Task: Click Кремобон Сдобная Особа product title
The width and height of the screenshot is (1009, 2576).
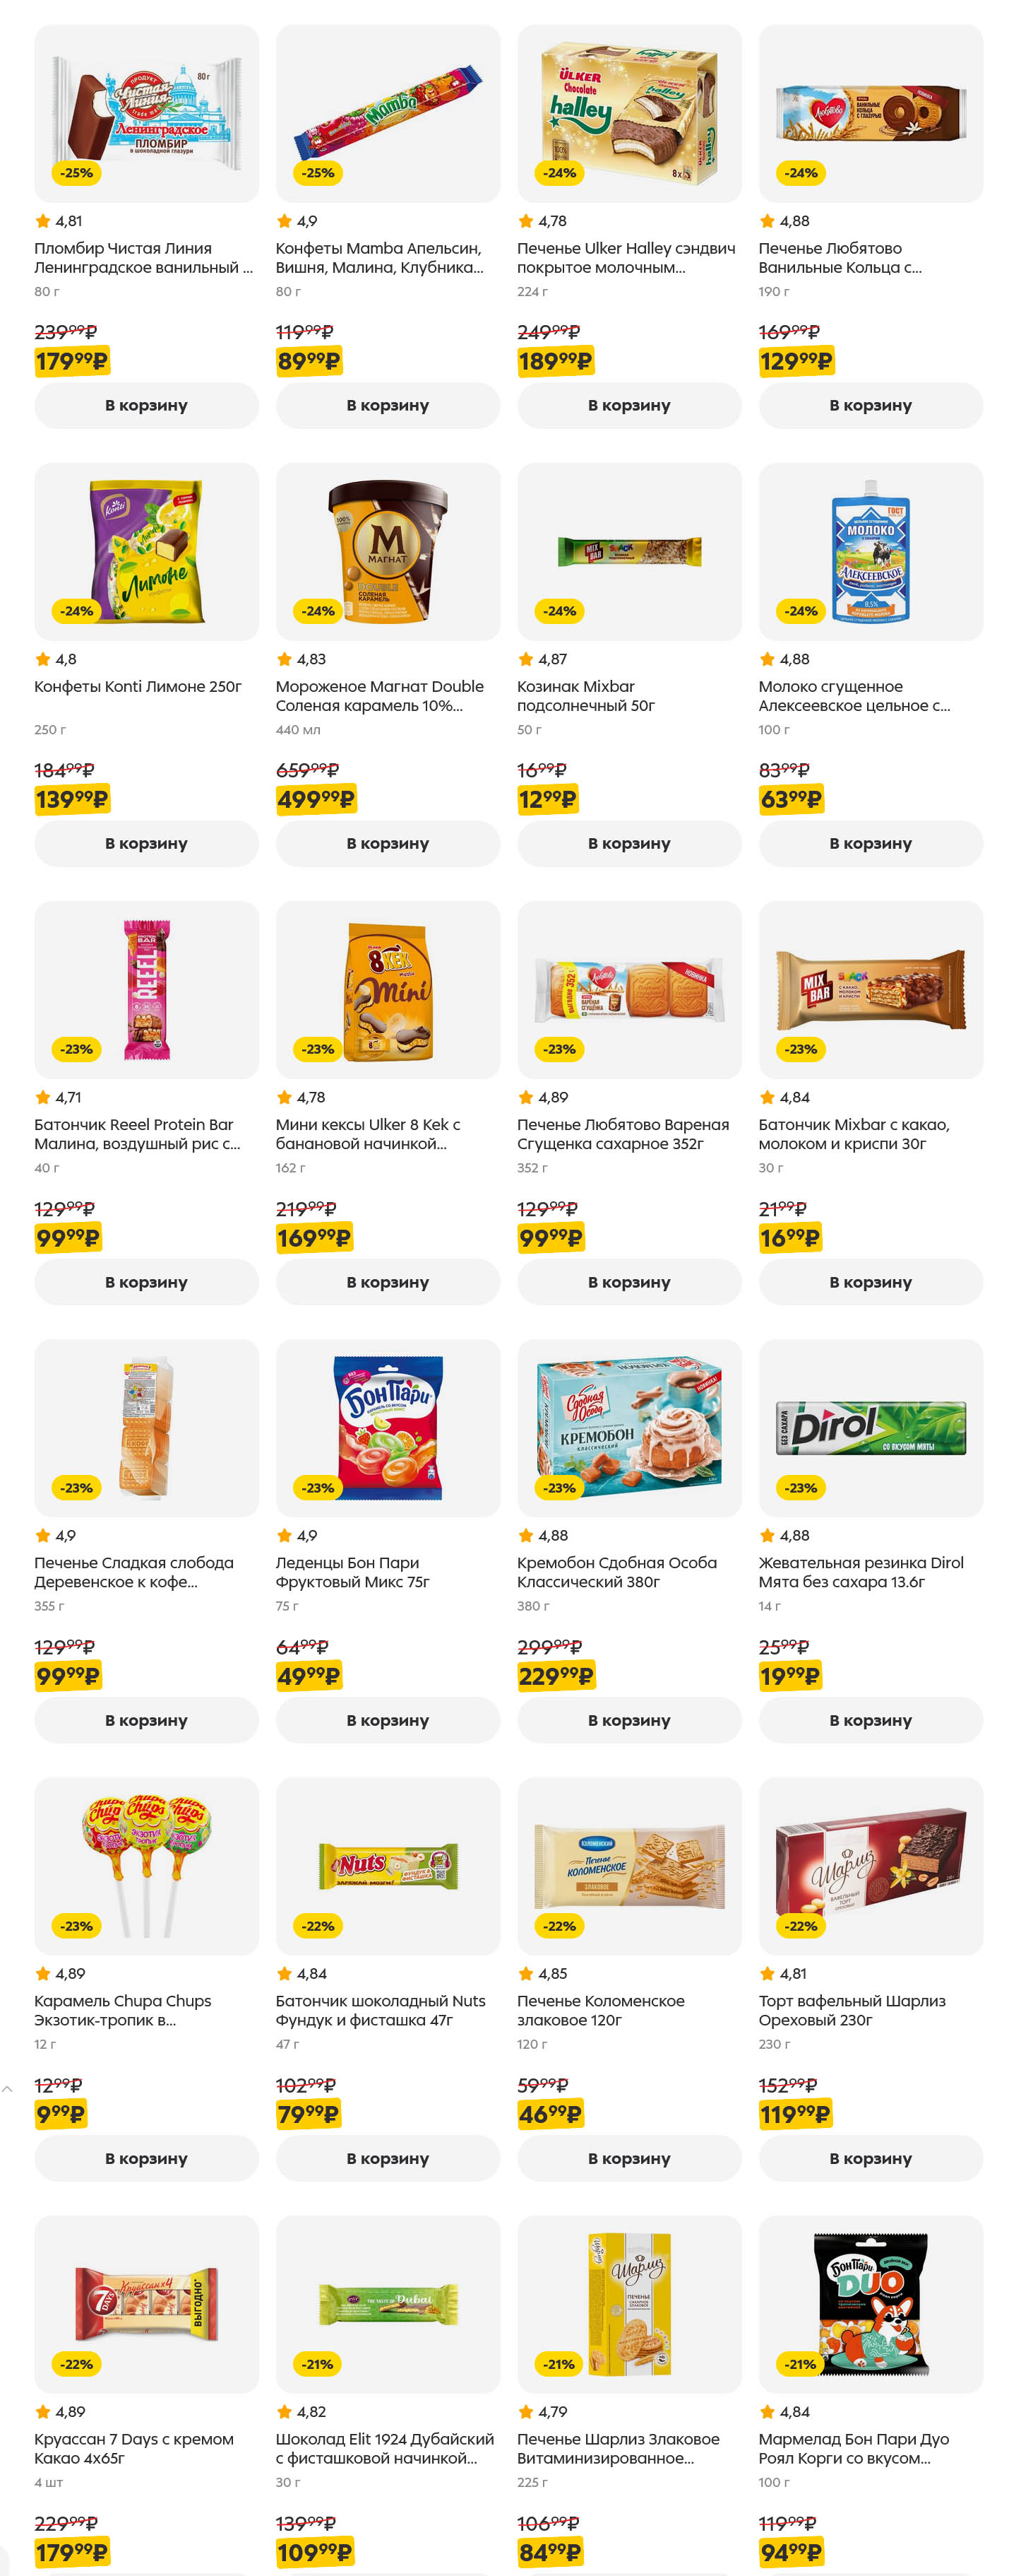Action: pos(616,1571)
